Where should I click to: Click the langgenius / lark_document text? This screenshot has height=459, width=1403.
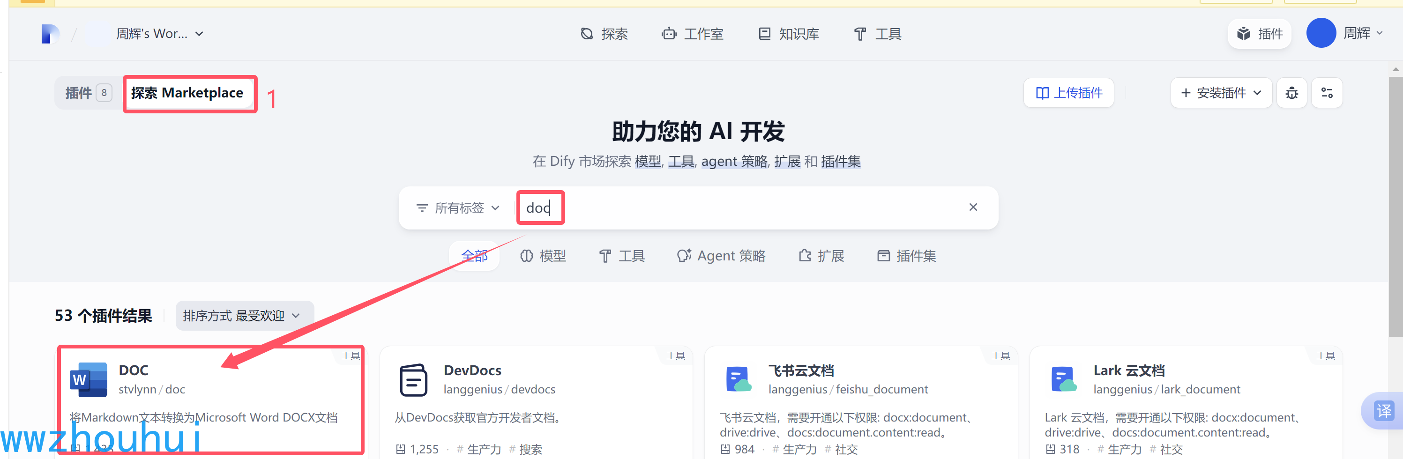1167,390
